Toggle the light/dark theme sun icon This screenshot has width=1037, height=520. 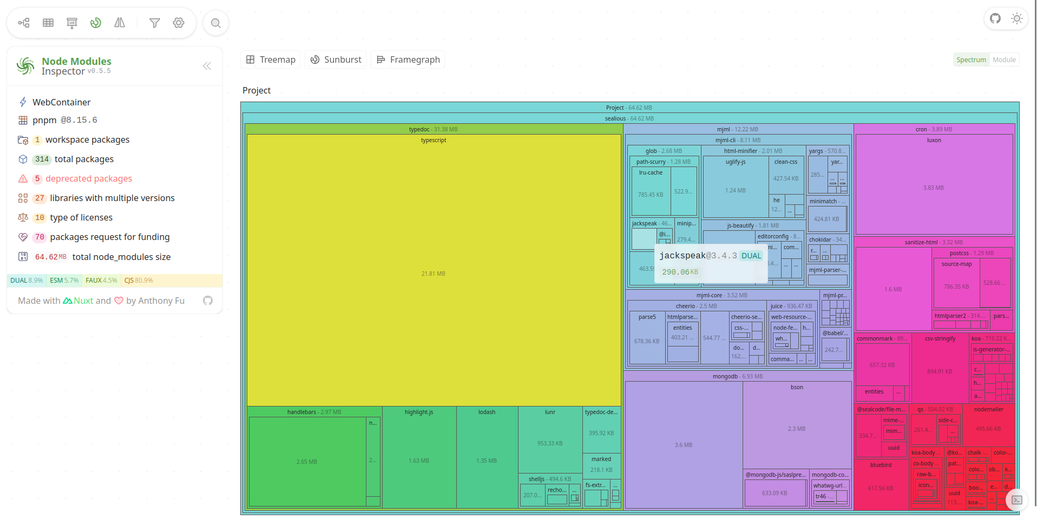[1017, 18]
